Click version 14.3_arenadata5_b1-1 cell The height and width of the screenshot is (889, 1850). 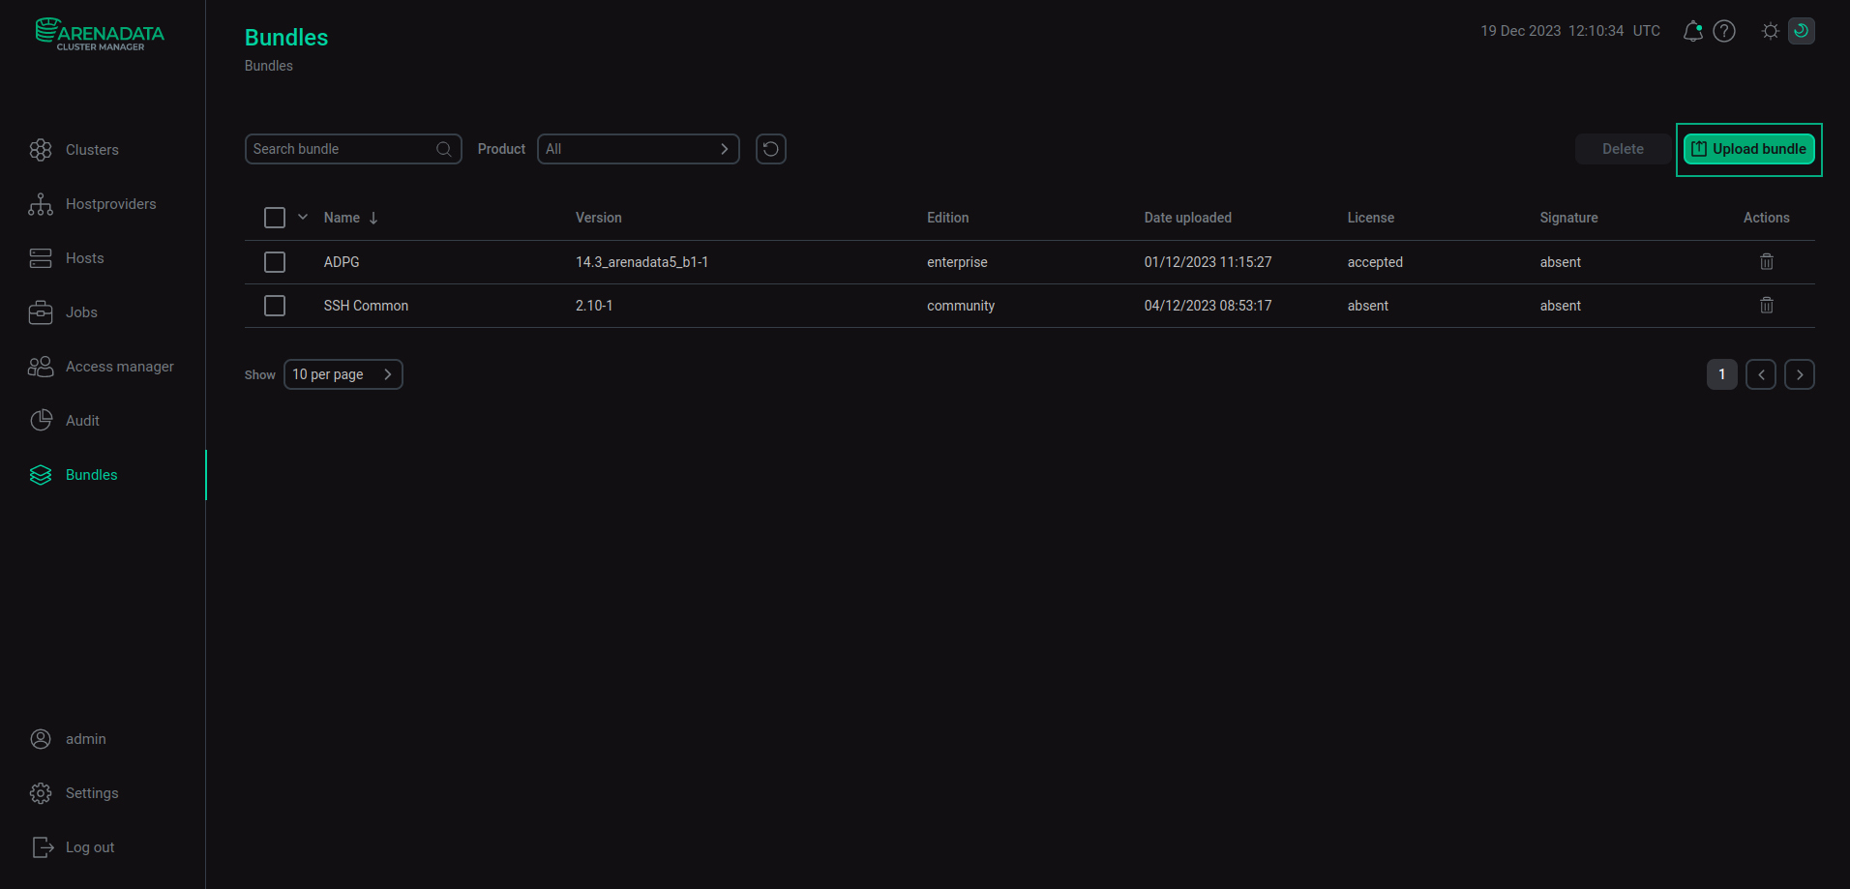click(x=642, y=262)
